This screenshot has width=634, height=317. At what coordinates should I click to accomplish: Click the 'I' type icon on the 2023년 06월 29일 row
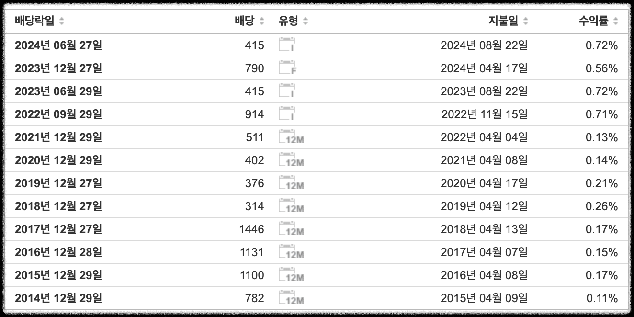(285, 91)
